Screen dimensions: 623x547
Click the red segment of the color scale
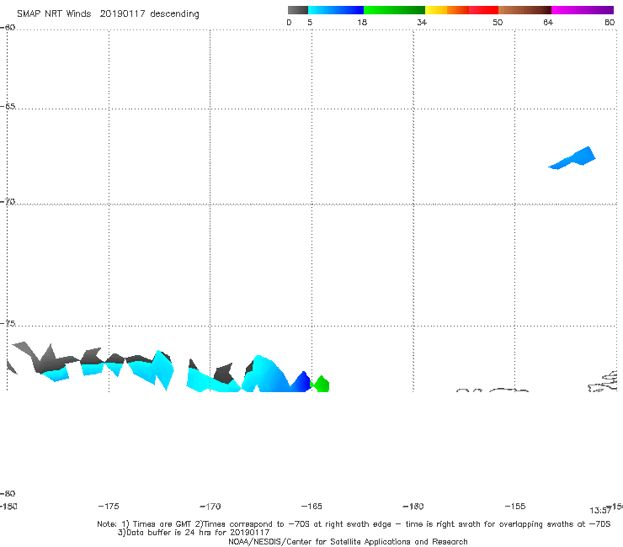click(x=483, y=10)
